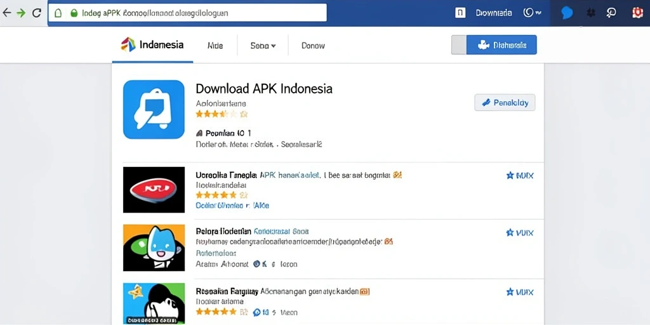
Task: Click the orange badge after Pelora description
Action: coord(388,241)
